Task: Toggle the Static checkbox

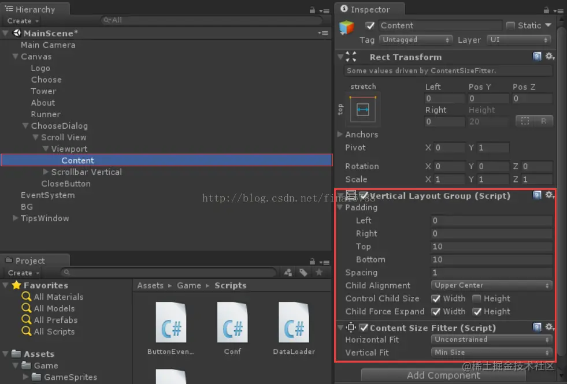Action: [510, 25]
